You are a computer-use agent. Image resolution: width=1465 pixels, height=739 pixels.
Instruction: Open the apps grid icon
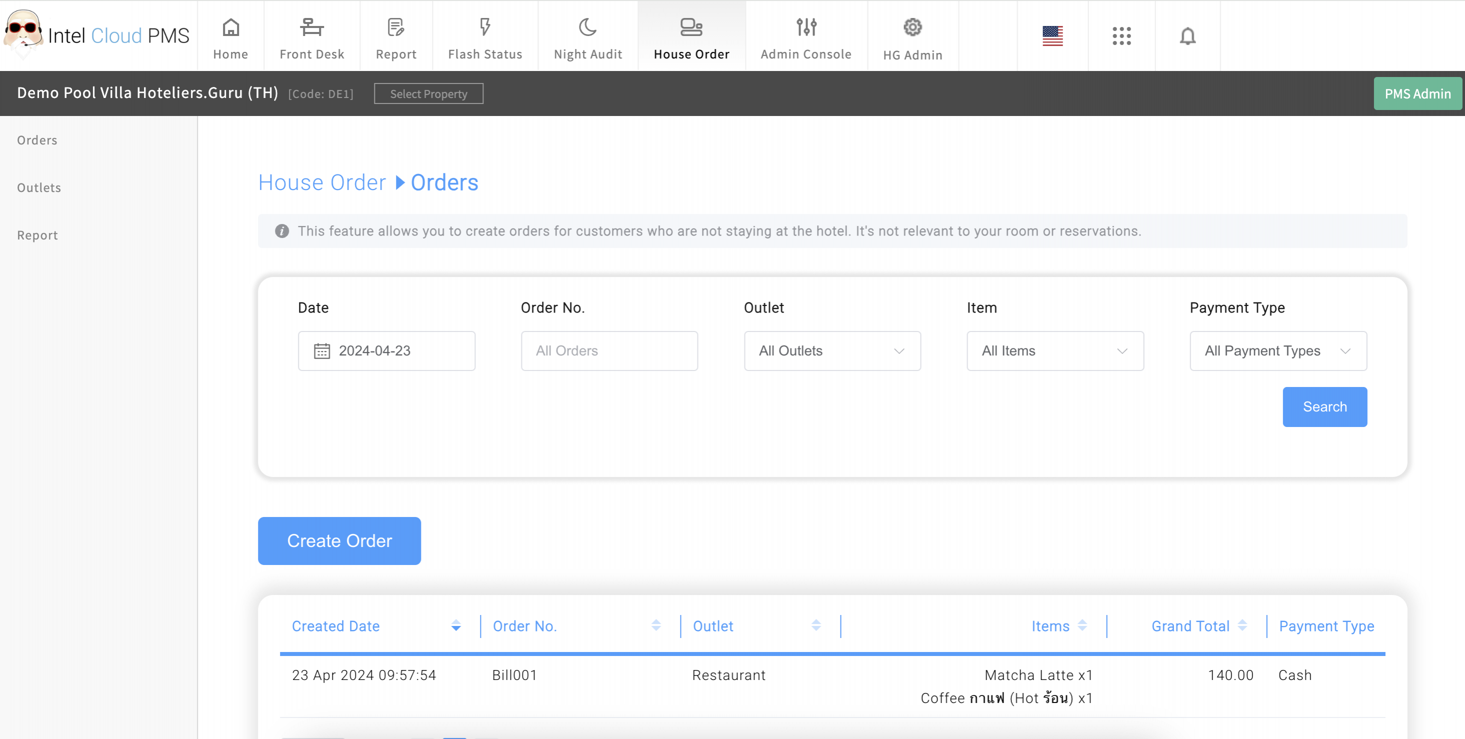tap(1121, 36)
